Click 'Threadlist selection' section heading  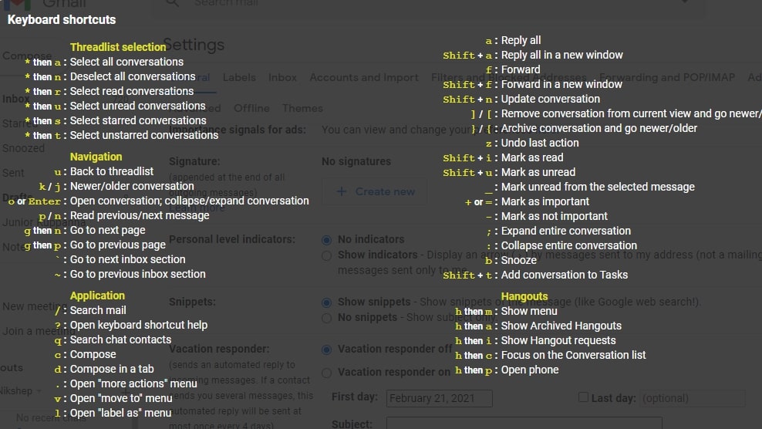[x=118, y=47]
